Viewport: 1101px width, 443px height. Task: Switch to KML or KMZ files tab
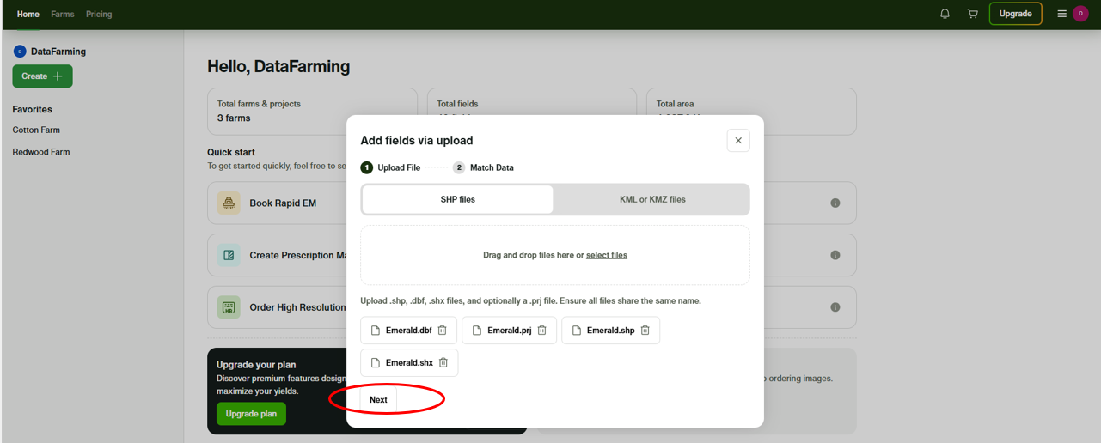652,199
